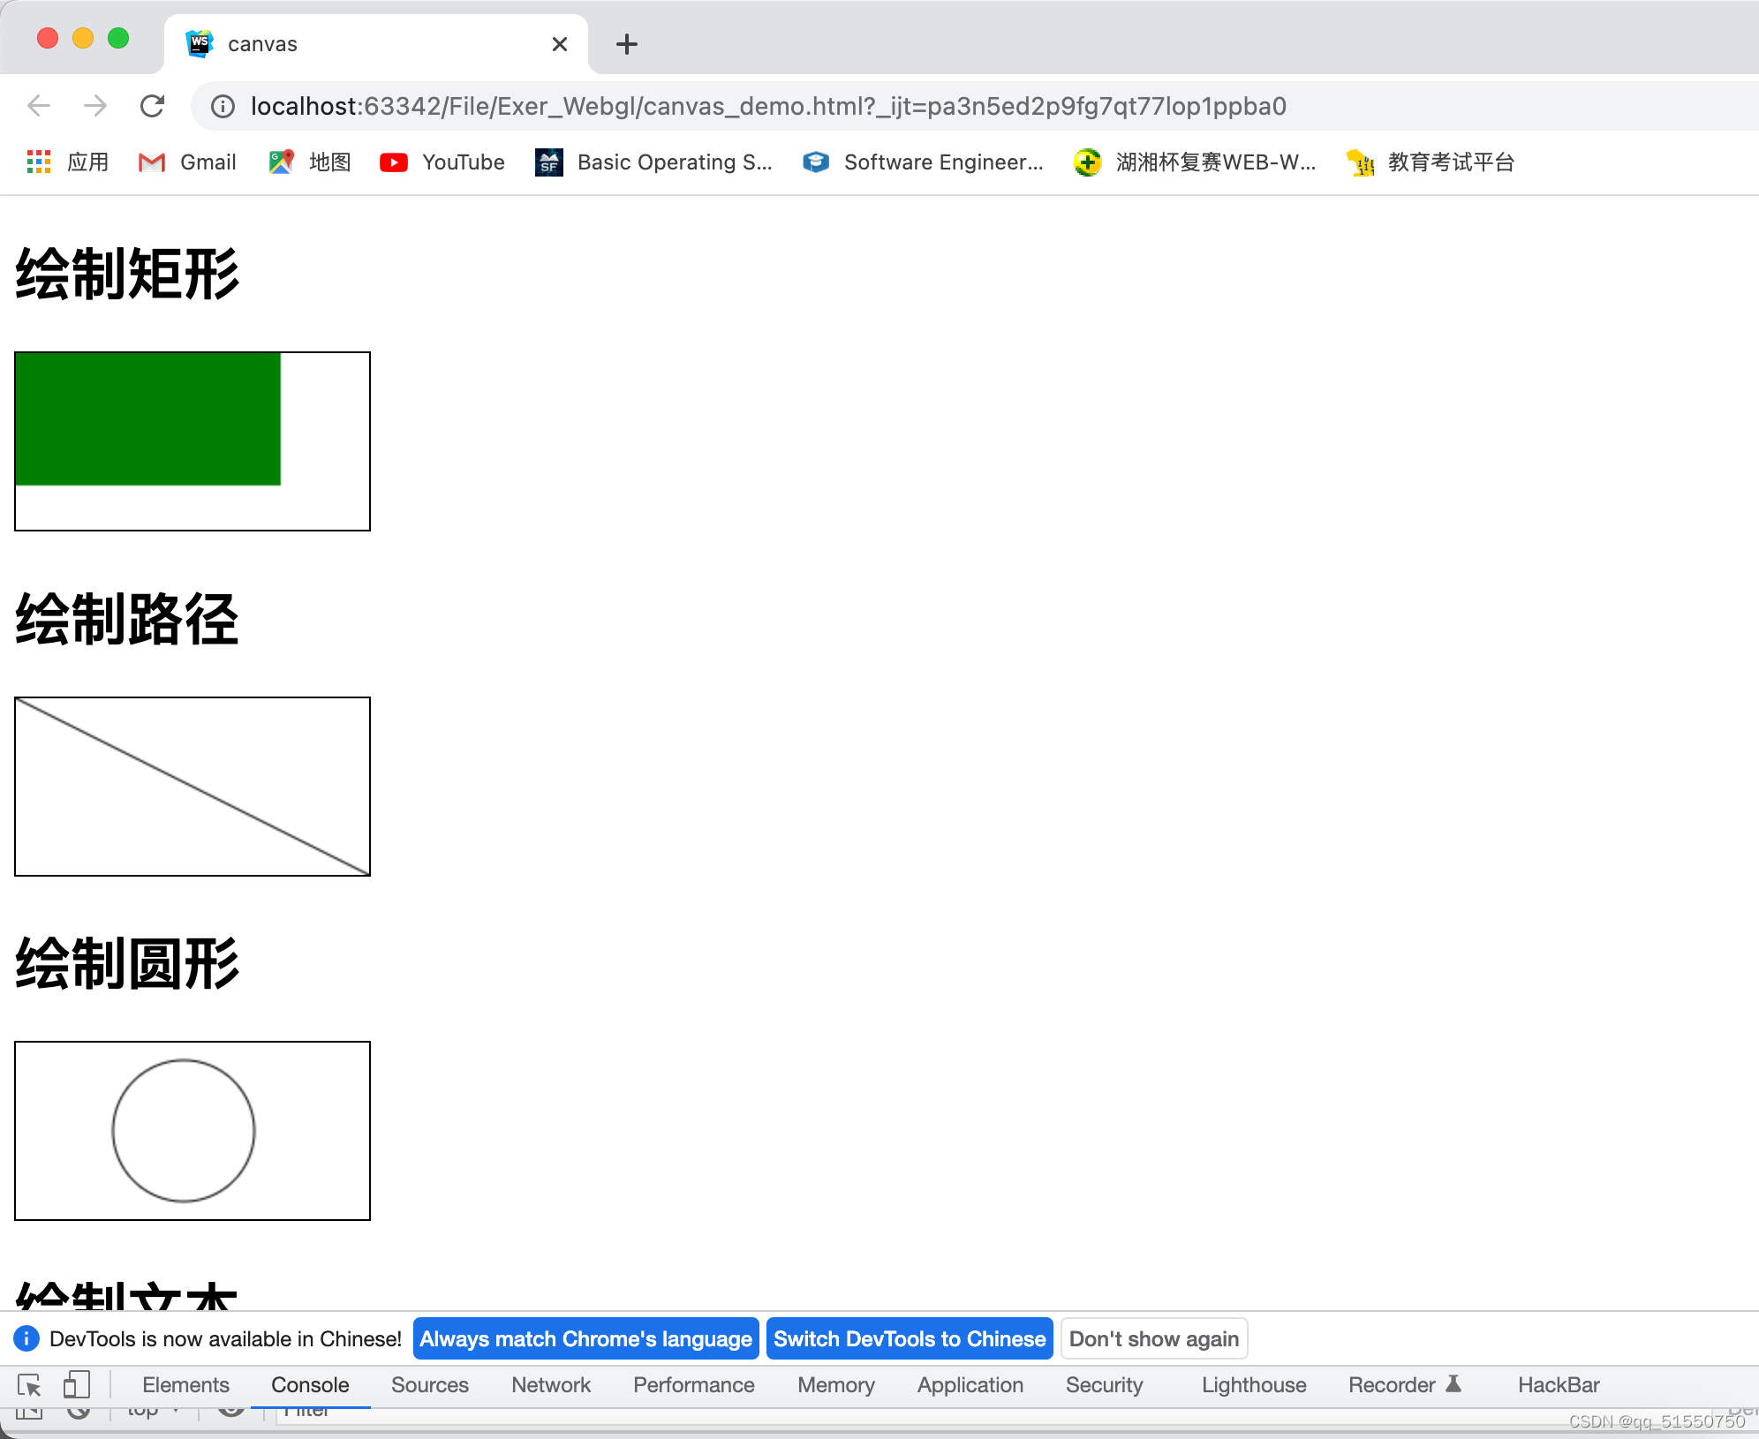Close the canvas tab
The height and width of the screenshot is (1439, 1759).
pyautogui.click(x=559, y=44)
